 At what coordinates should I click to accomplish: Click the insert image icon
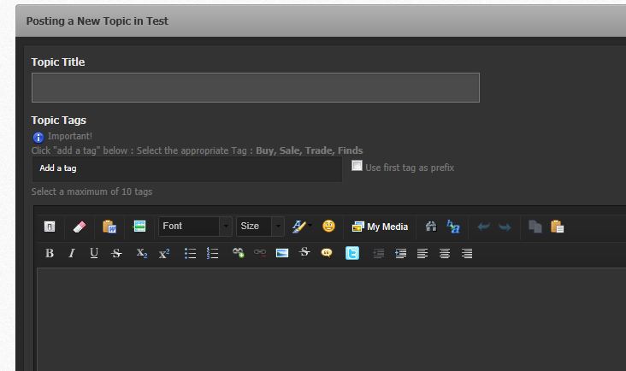[x=282, y=253]
